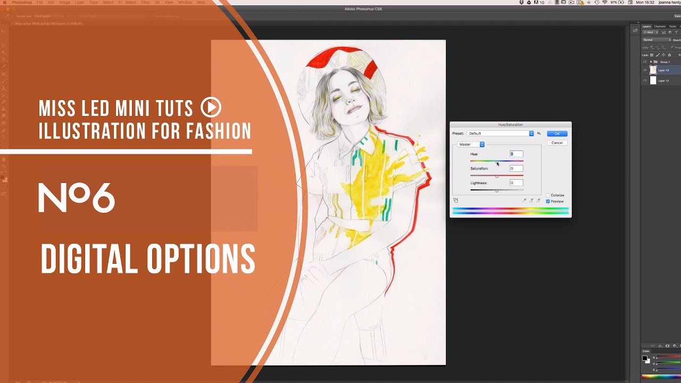Click OK in the Hue/Saturation dialog
Viewport: 681px width, 383px height.
coord(557,134)
